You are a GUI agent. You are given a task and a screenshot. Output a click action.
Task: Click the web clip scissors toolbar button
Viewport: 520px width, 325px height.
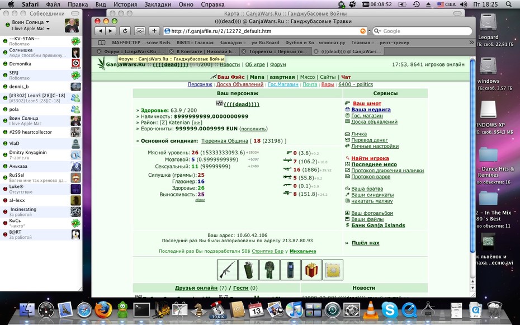click(x=140, y=31)
